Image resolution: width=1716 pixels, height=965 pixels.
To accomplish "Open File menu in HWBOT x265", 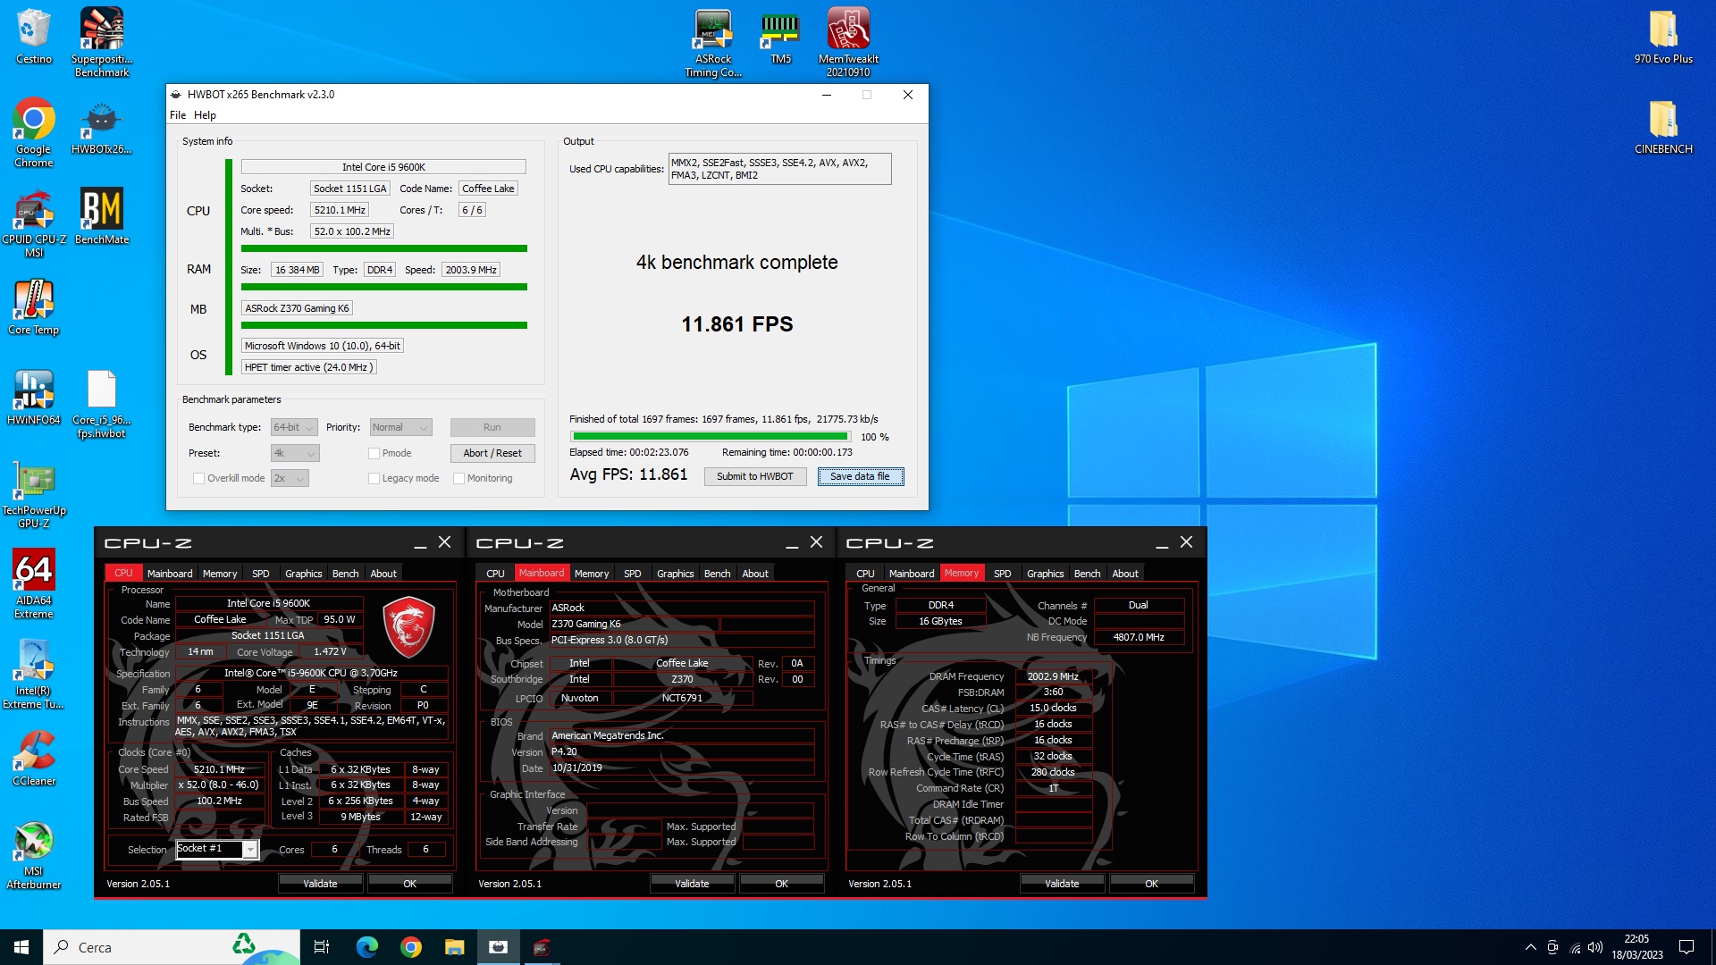I will (x=178, y=115).
